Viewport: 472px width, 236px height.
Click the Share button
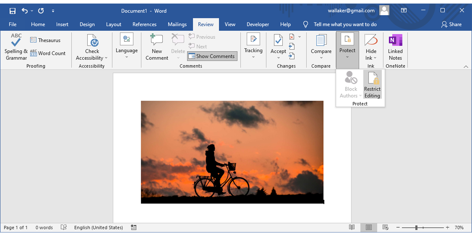(451, 24)
